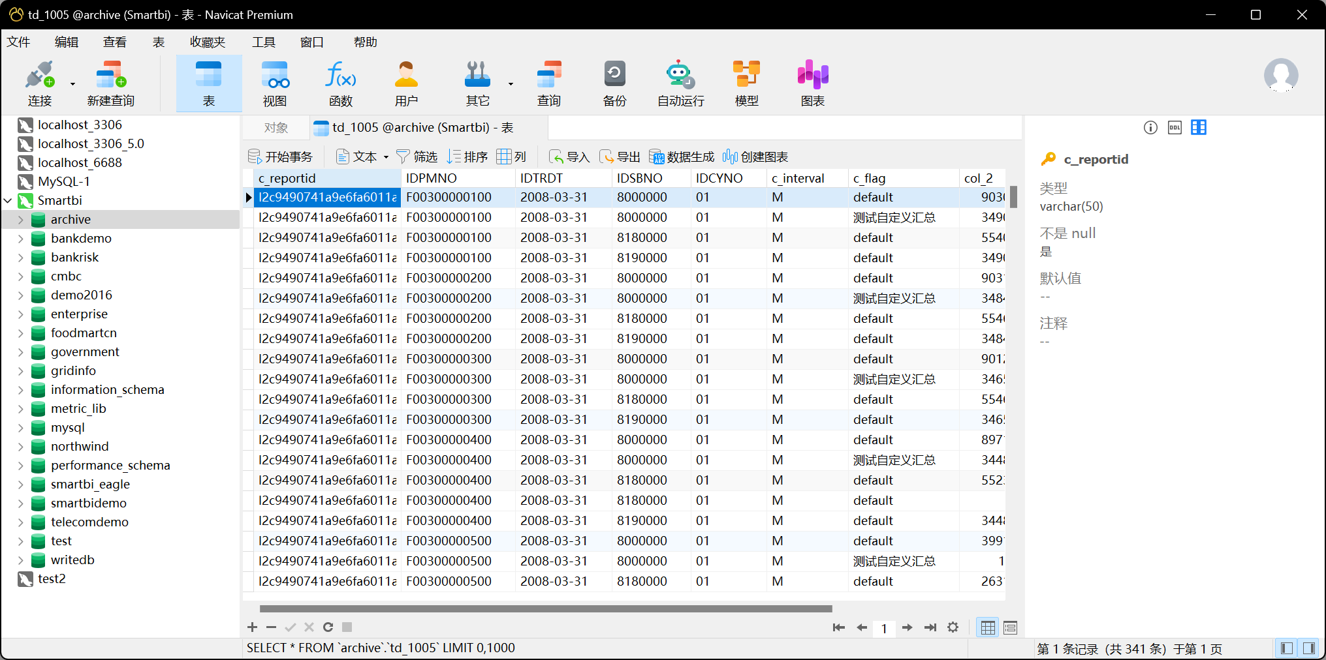Open a new query with 新建查询

[110, 82]
